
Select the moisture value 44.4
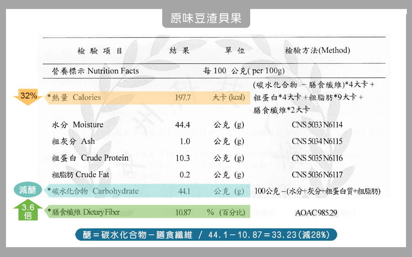coord(183,125)
